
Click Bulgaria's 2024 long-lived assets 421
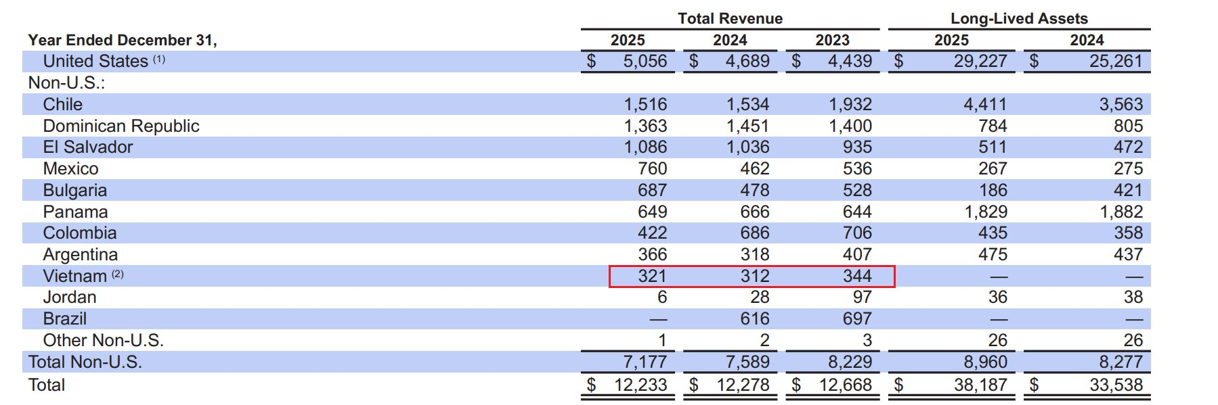pyautogui.click(x=1127, y=190)
